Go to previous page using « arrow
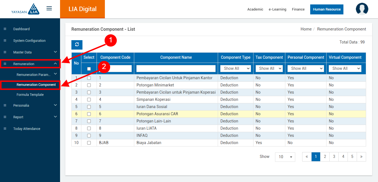Image resolution: width=378 pixels, height=182 pixels. coord(307,157)
